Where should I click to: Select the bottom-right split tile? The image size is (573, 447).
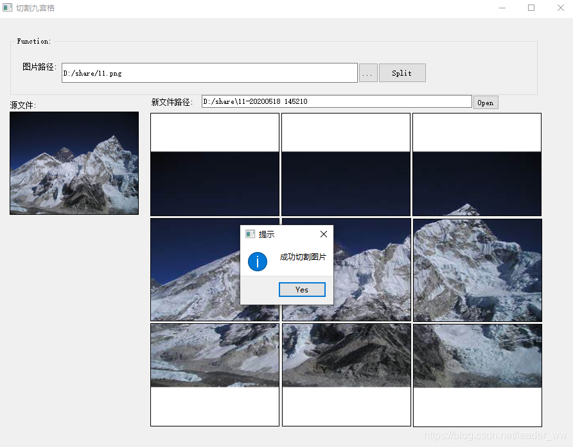[x=477, y=375]
